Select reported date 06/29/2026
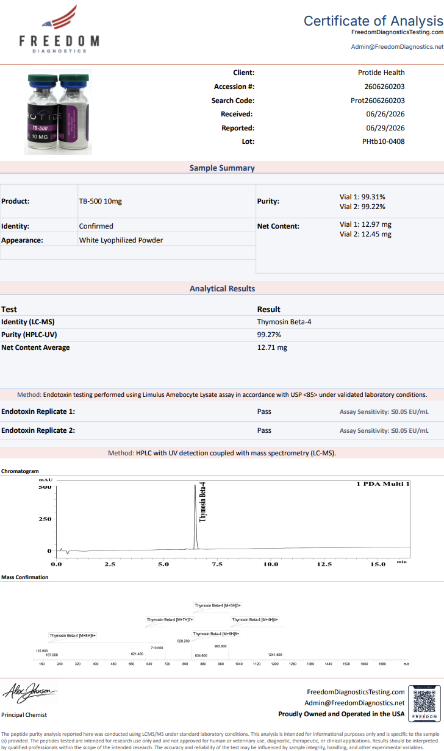This screenshot has width=444, height=751. point(385,128)
